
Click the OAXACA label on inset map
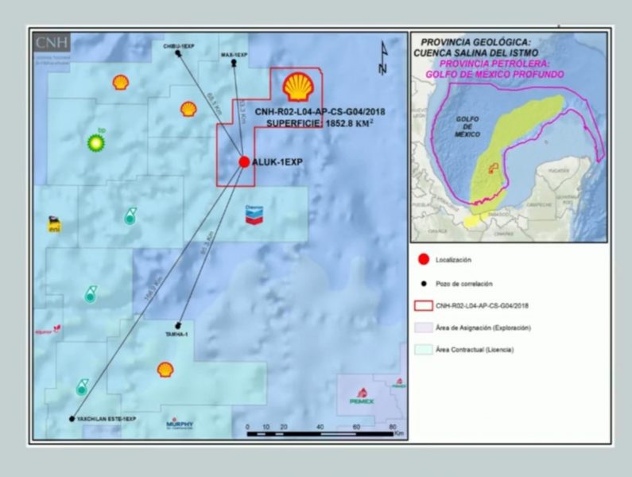[438, 231]
